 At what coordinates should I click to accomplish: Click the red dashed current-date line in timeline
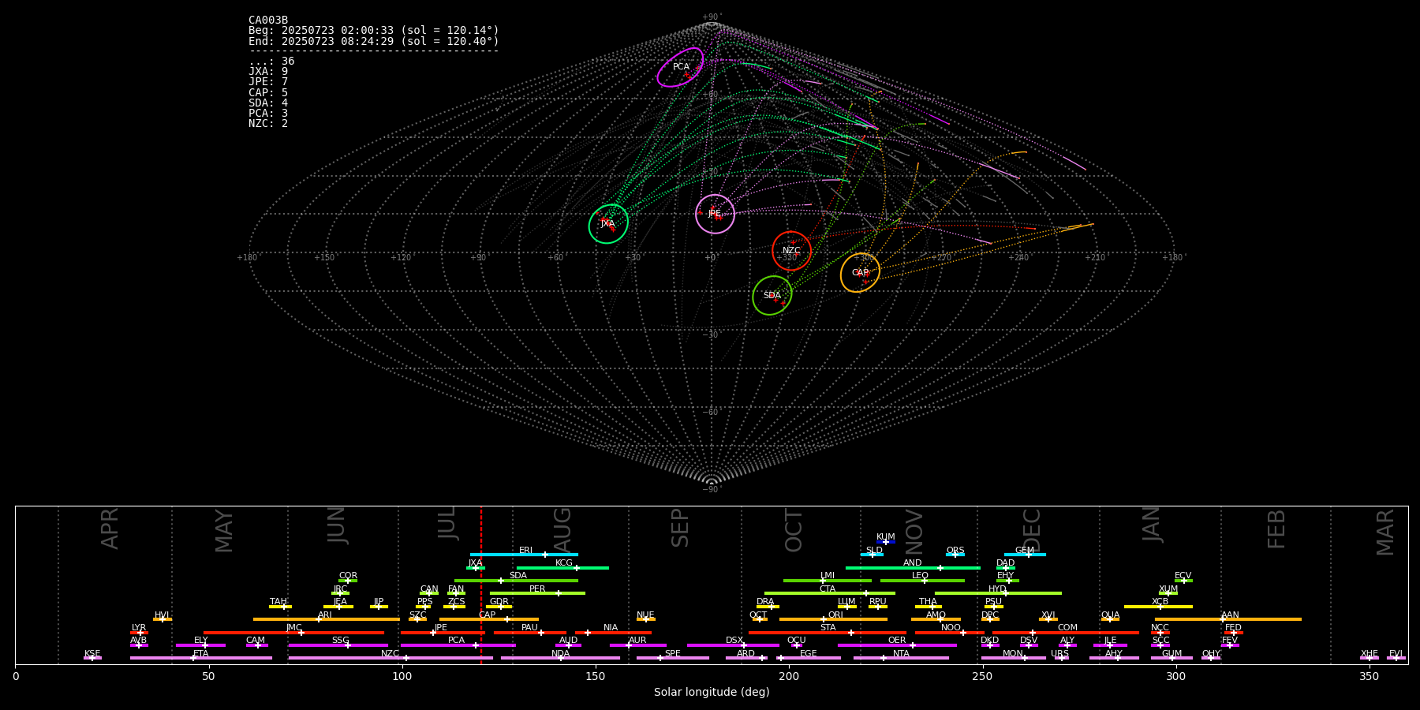tap(481, 585)
